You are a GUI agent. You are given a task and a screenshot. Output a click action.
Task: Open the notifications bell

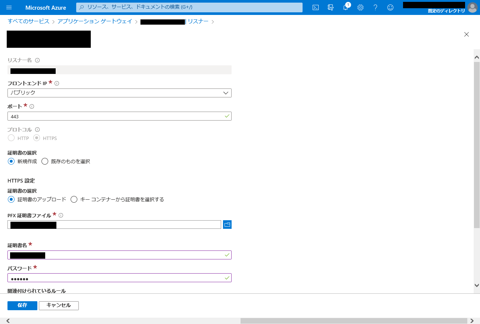tap(346, 7)
